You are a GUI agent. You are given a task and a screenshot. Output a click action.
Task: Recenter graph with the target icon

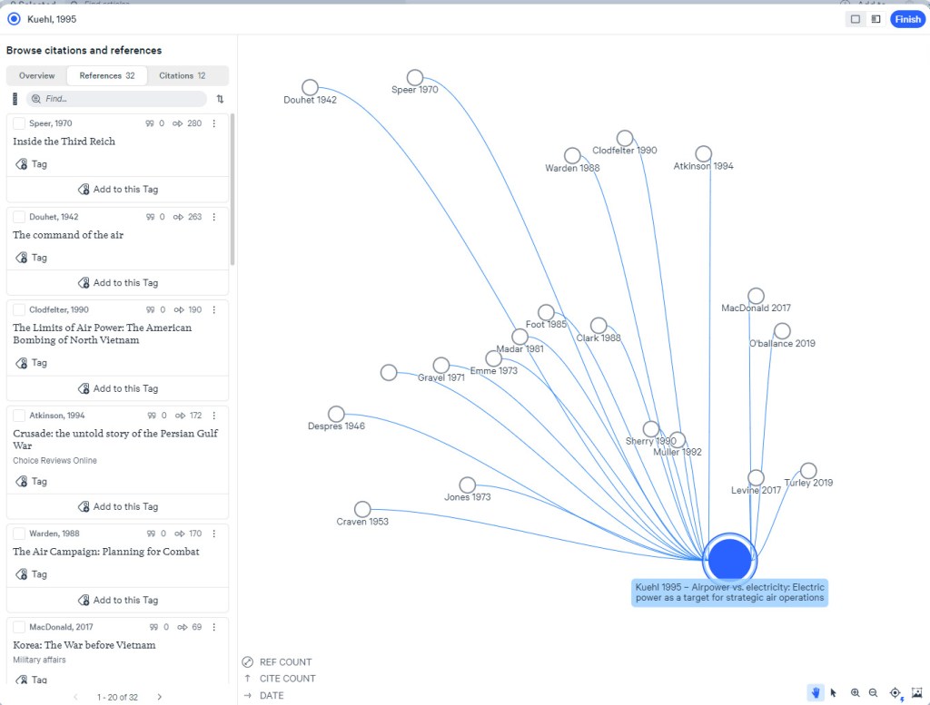[x=895, y=692]
